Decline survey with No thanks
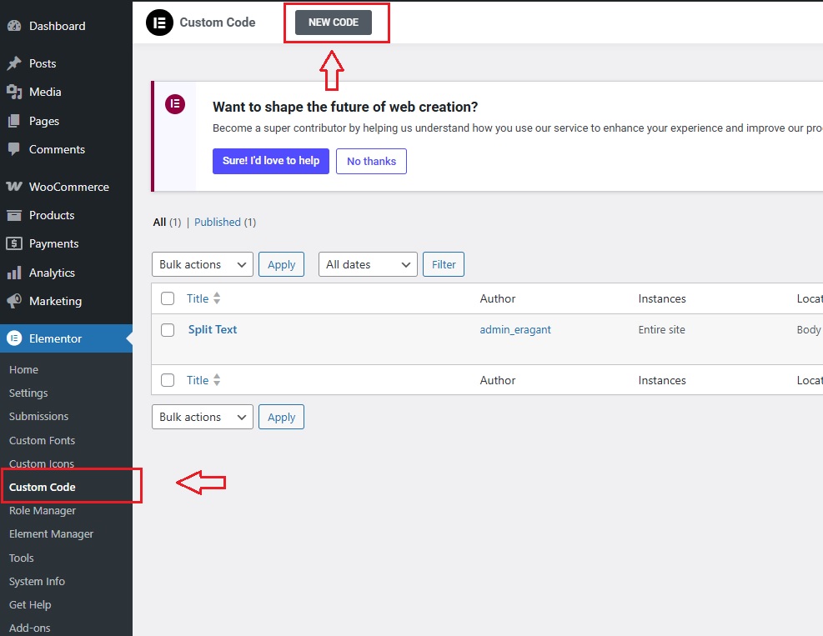 click(x=370, y=162)
